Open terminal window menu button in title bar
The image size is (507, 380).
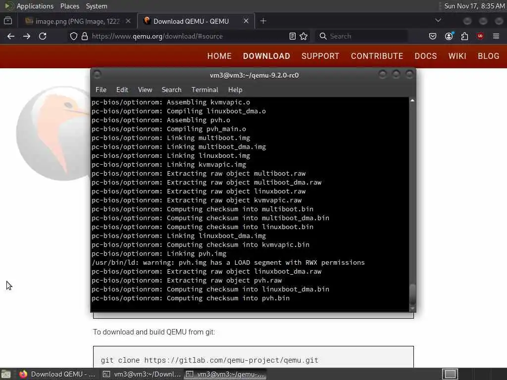(97, 75)
